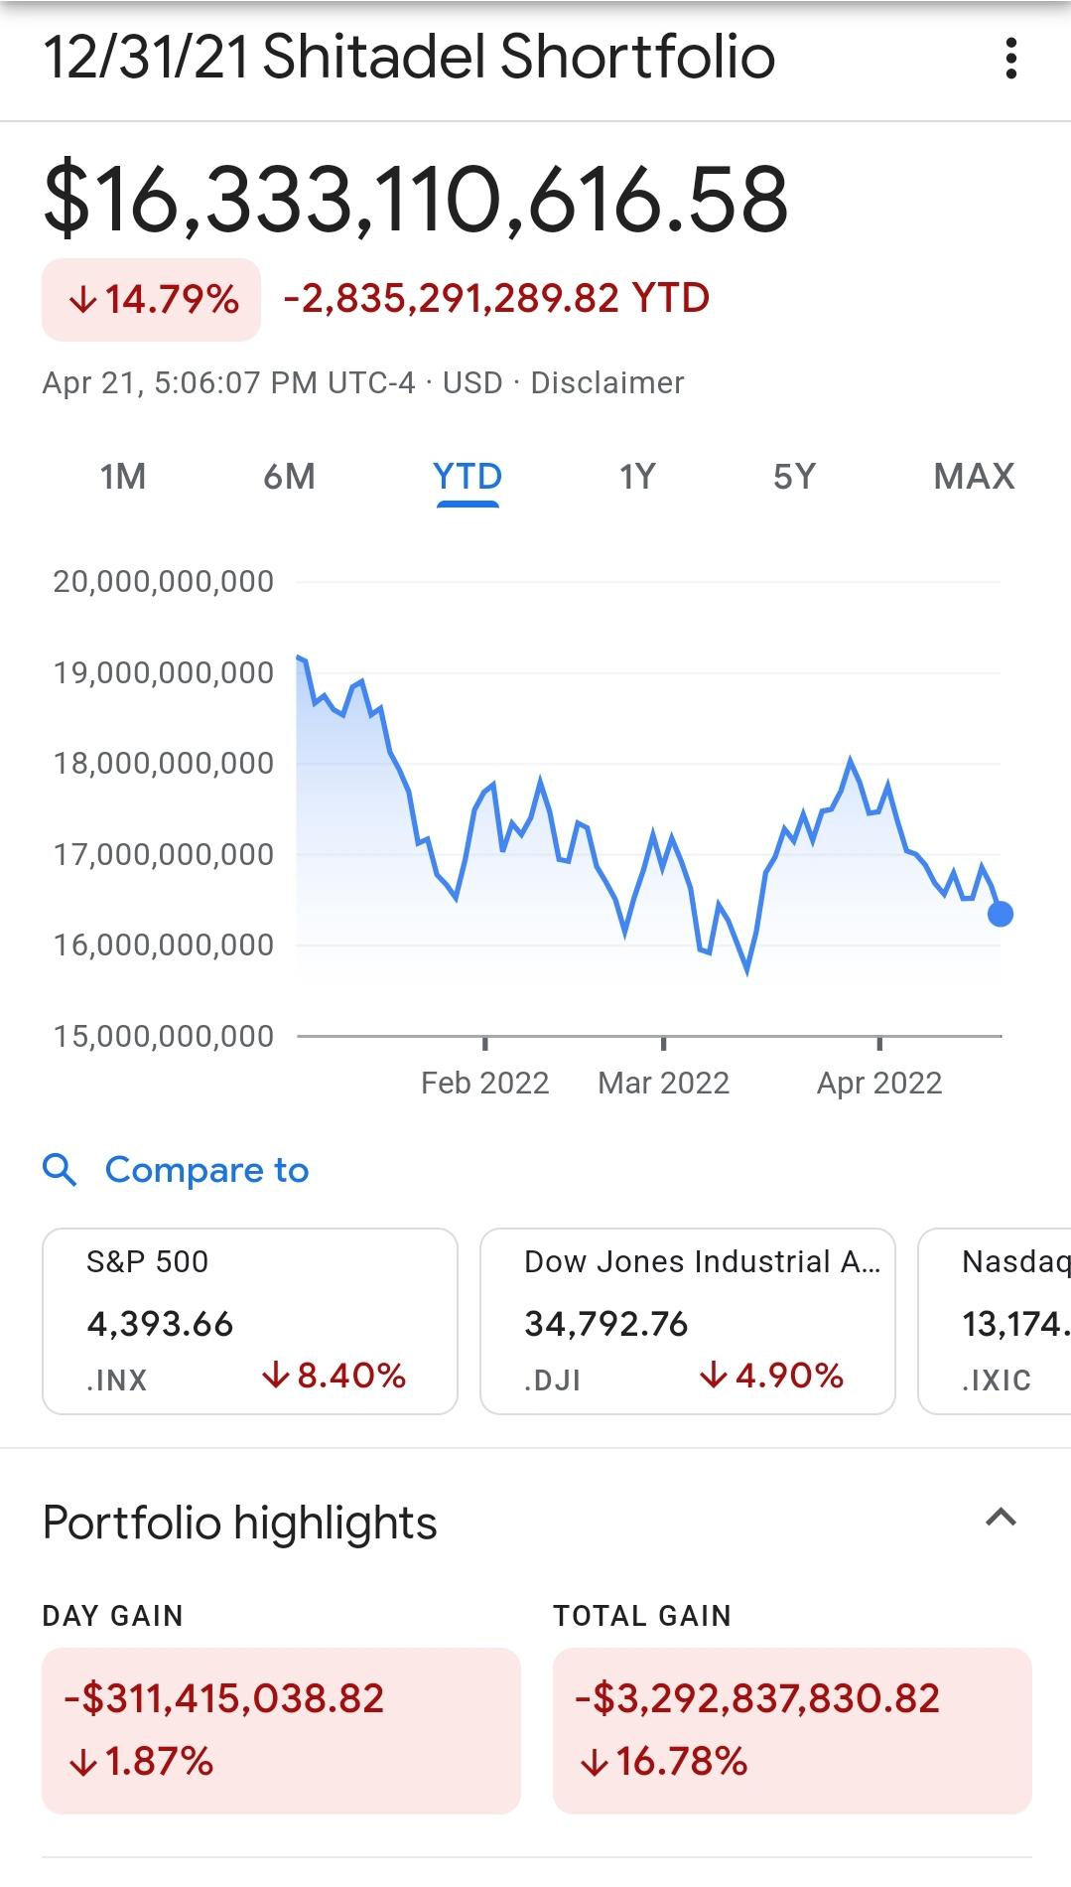Tap the Total Gain card
Screen dimensions: 1071x1887
click(x=792, y=1730)
